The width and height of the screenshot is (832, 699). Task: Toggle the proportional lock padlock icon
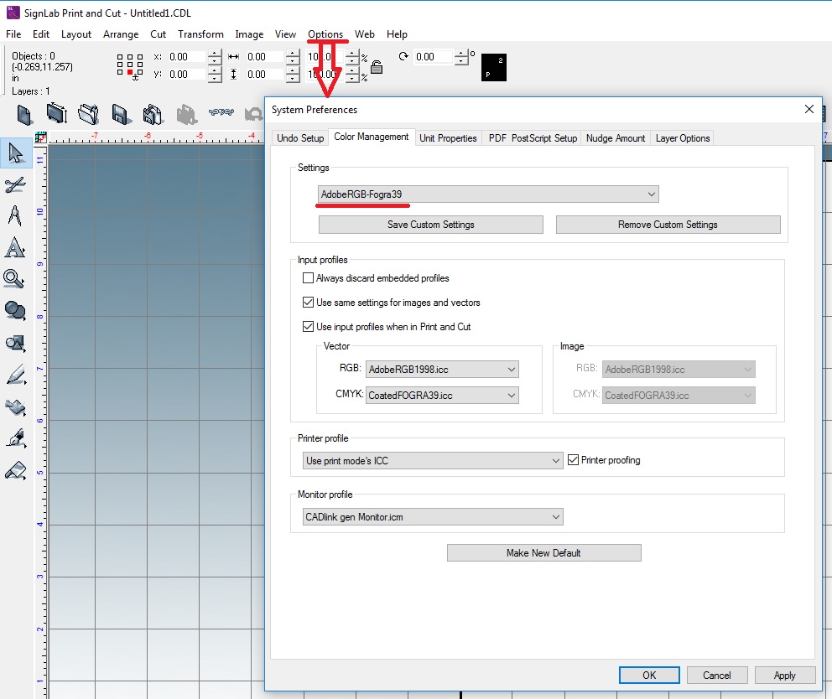click(377, 66)
